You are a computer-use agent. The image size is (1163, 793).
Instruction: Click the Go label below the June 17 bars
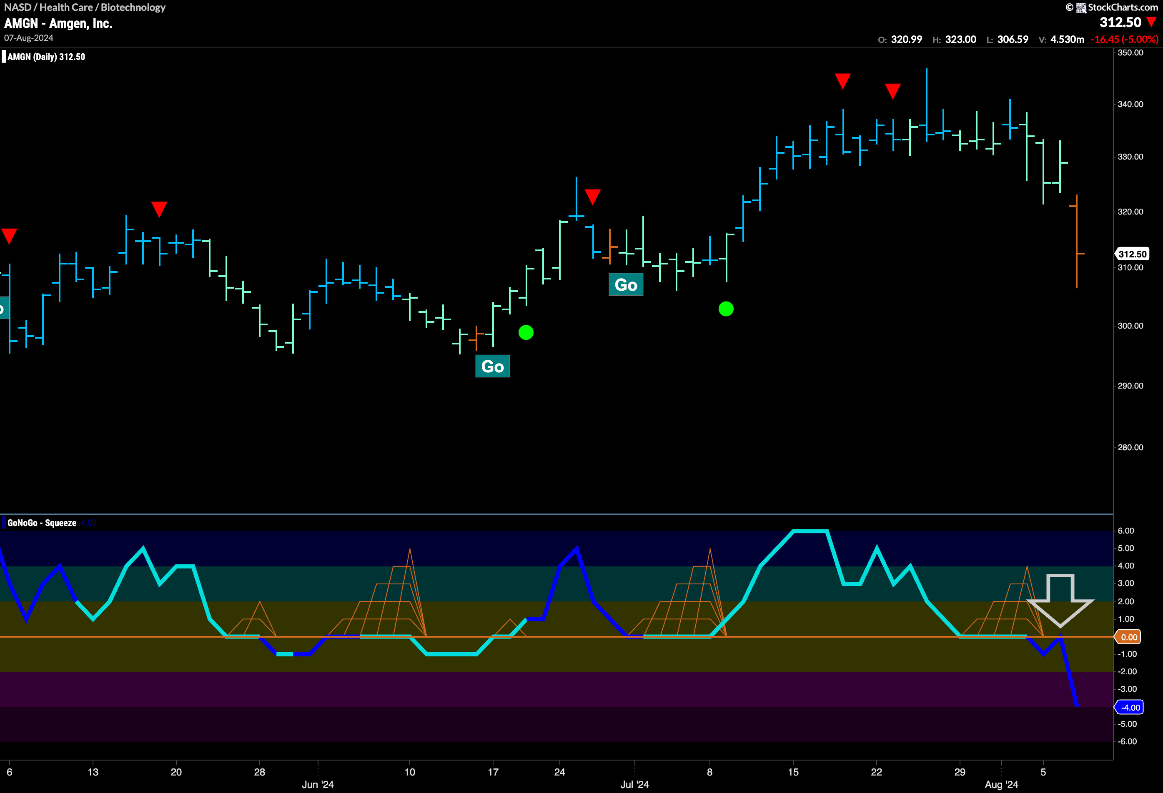coord(492,366)
